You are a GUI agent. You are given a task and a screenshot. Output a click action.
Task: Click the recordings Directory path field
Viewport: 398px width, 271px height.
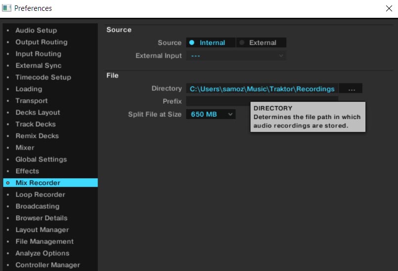pos(262,89)
